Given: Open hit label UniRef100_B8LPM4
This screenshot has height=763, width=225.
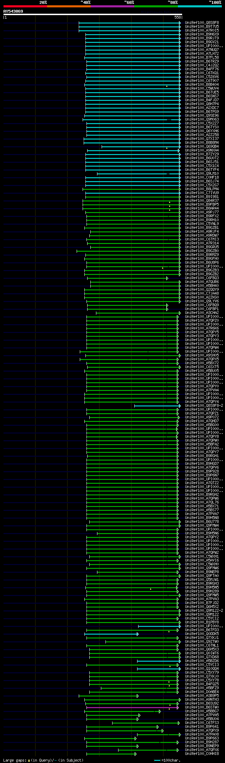Looking at the screenshot, I should (x=202, y=189).
